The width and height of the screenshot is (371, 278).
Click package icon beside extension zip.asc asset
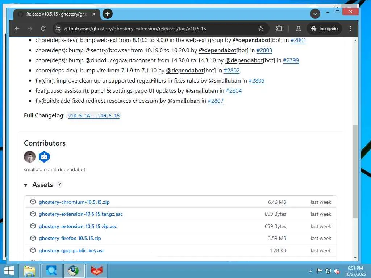click(x=33, y=226)
